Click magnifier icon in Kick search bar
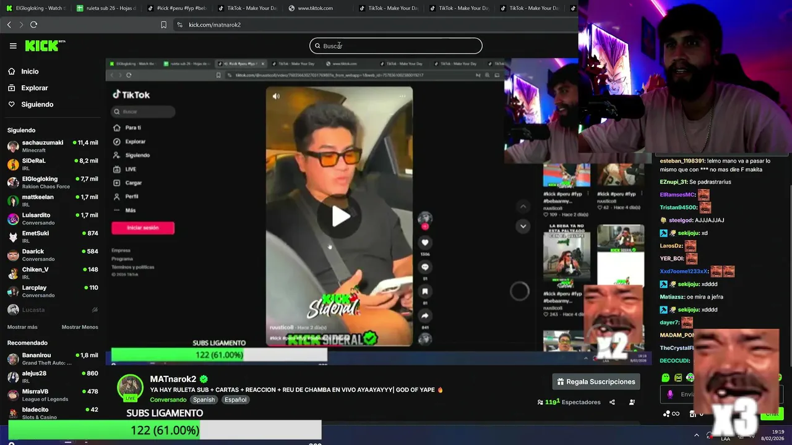This screenshot has height=445, width=792. point(317,46)
